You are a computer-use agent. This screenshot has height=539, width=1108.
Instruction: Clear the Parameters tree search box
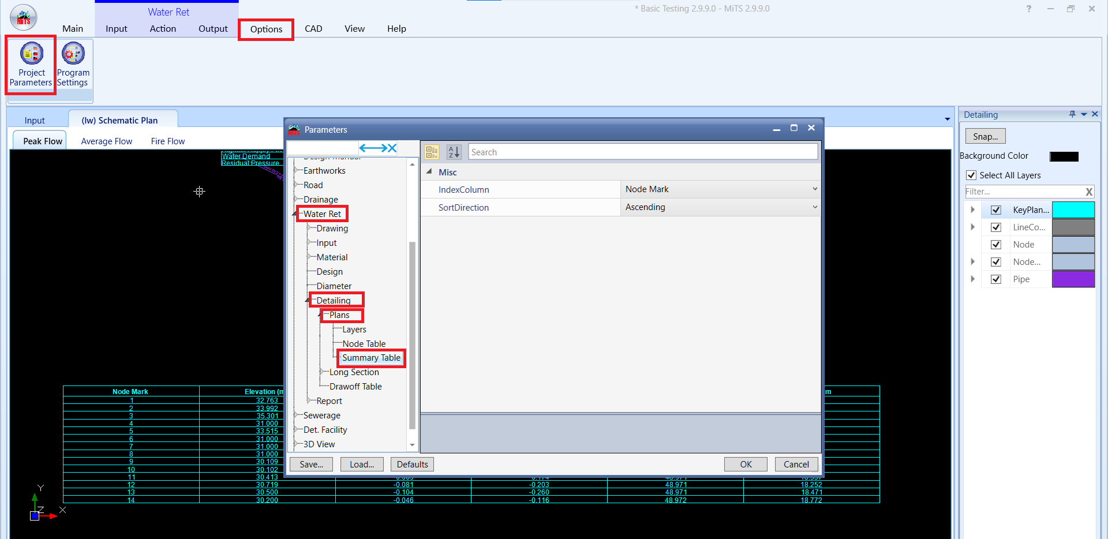click(392, 148)
